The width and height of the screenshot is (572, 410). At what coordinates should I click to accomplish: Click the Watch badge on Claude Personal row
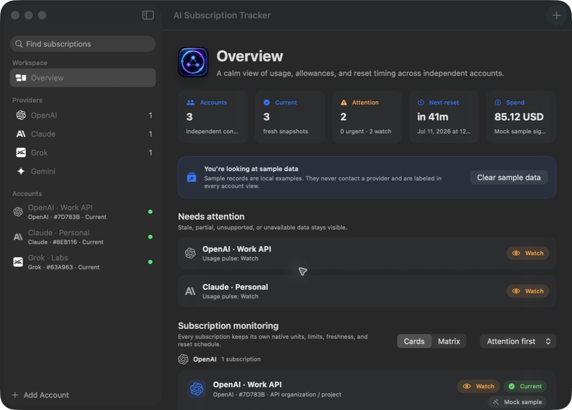528,291
